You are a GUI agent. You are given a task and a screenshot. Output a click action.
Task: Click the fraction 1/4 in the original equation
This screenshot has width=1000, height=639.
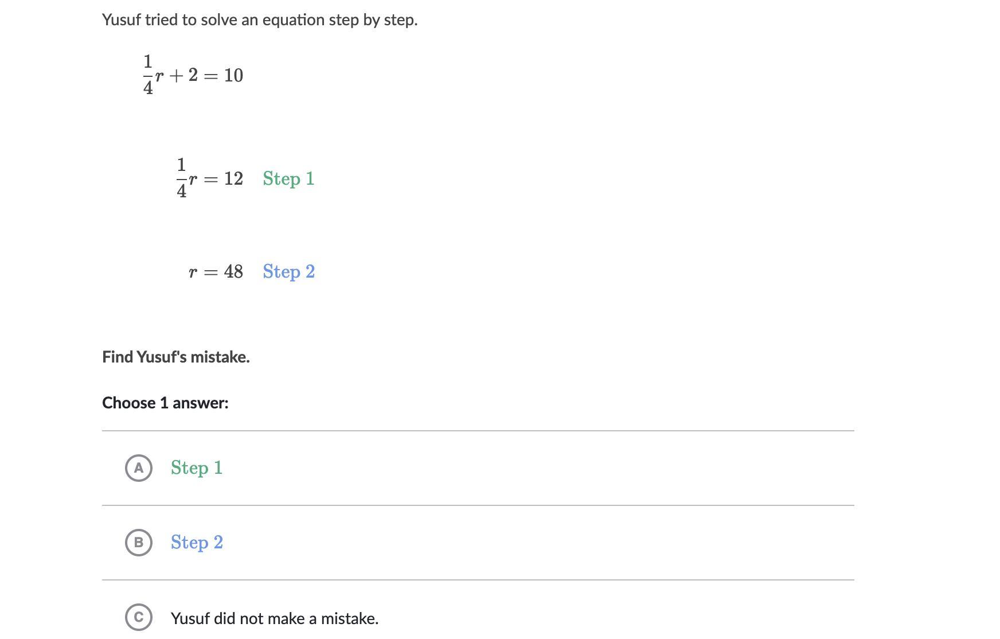click(147, 75)
